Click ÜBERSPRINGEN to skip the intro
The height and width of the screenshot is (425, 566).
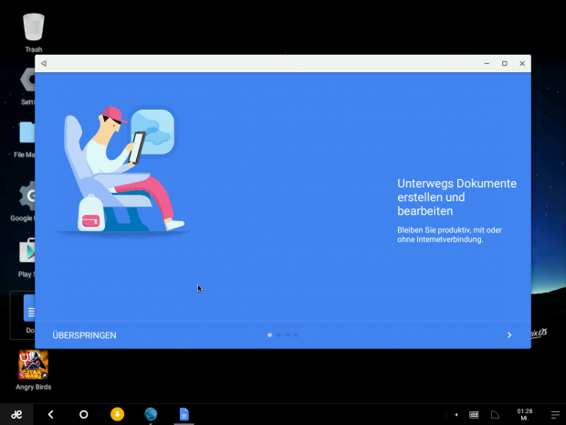(84, 335)
